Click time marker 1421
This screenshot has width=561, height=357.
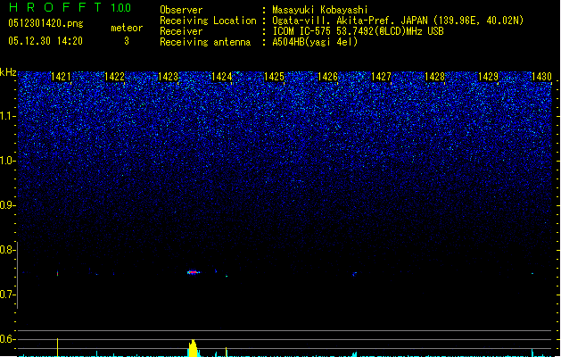tap(61, 77)
